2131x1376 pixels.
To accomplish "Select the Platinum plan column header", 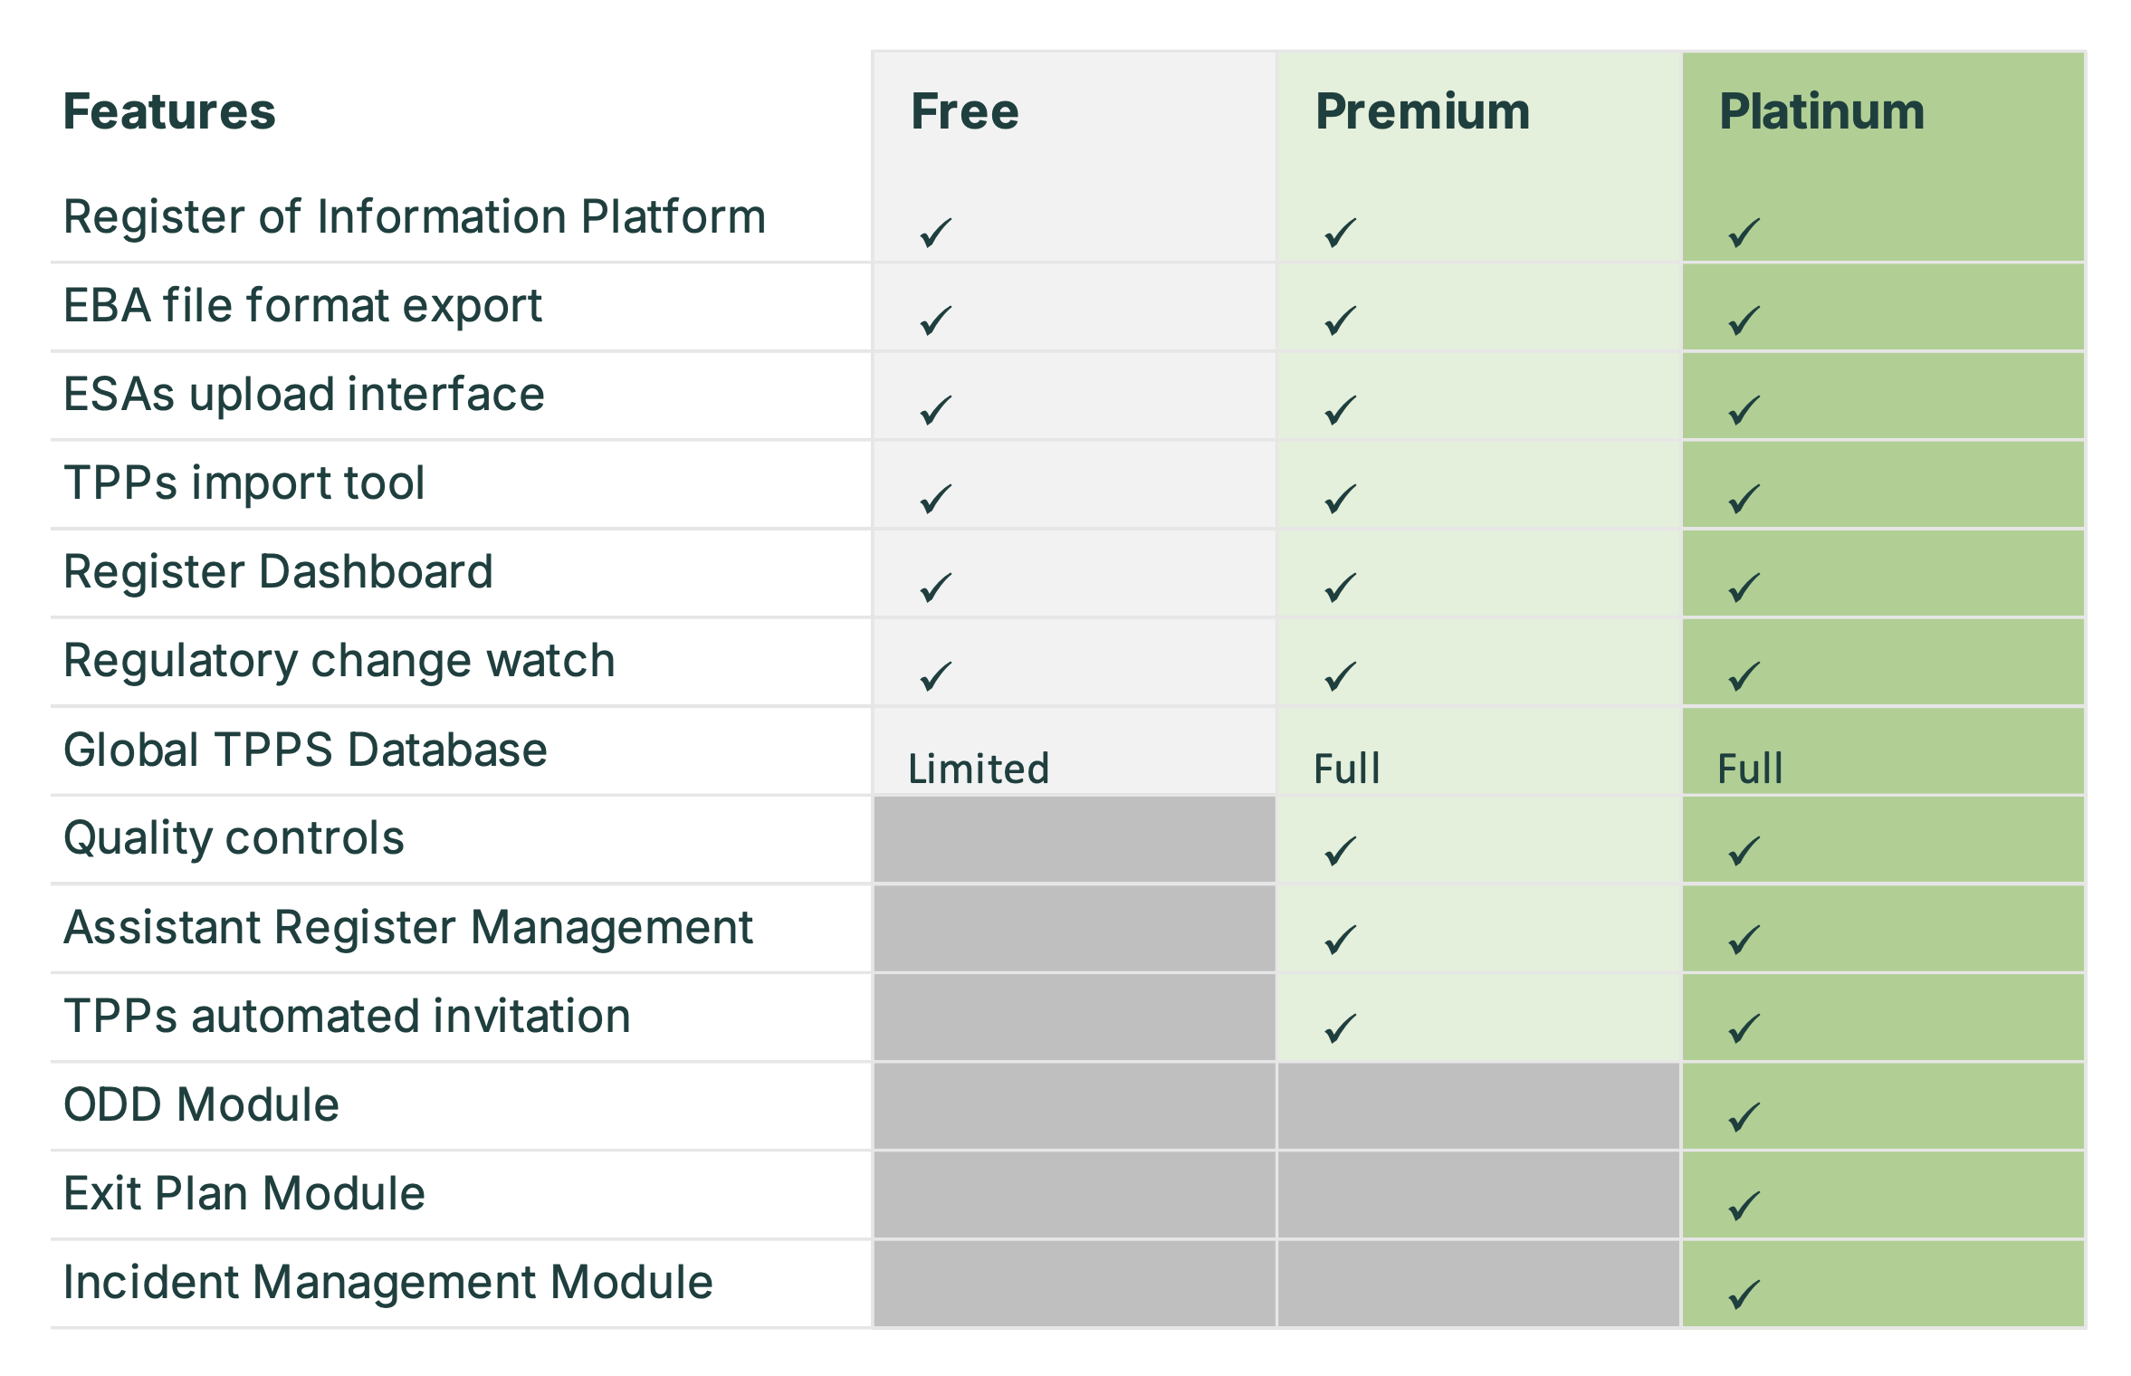I will [x=1821, y=111].
